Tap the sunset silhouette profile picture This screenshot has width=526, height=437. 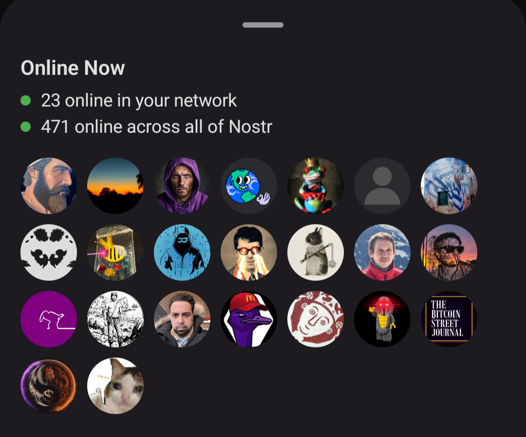coord(115,186)
